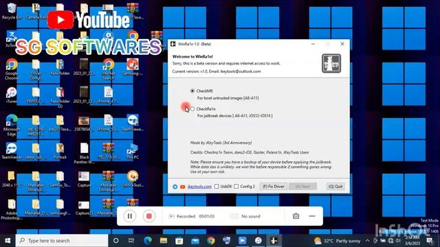Open the FRPFILE folder on desktop
Screen dimensions: 440x247
point(36,95)
